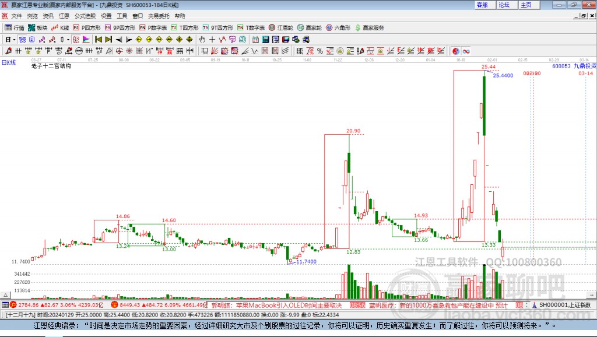Click the 论坛 forum button
Viewport: 597px width, 337px height.
tap(507, 5)
